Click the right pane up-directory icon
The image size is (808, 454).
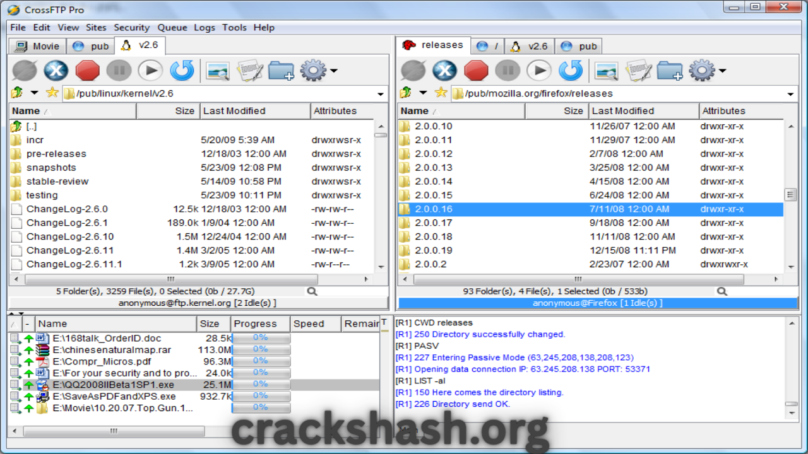tap(406, 93)
